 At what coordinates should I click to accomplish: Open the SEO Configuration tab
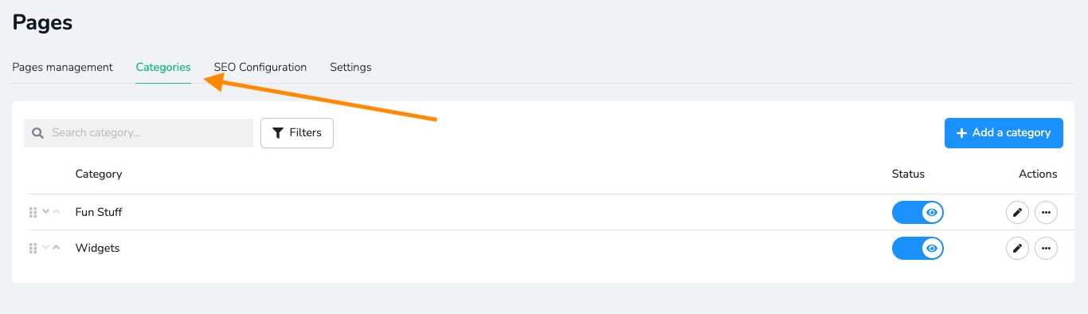pos(260,67)
